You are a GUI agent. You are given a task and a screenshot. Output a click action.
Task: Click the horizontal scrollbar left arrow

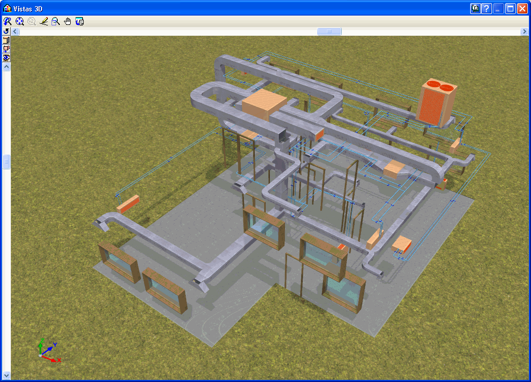pyautogui.click(x=15, y=32)
